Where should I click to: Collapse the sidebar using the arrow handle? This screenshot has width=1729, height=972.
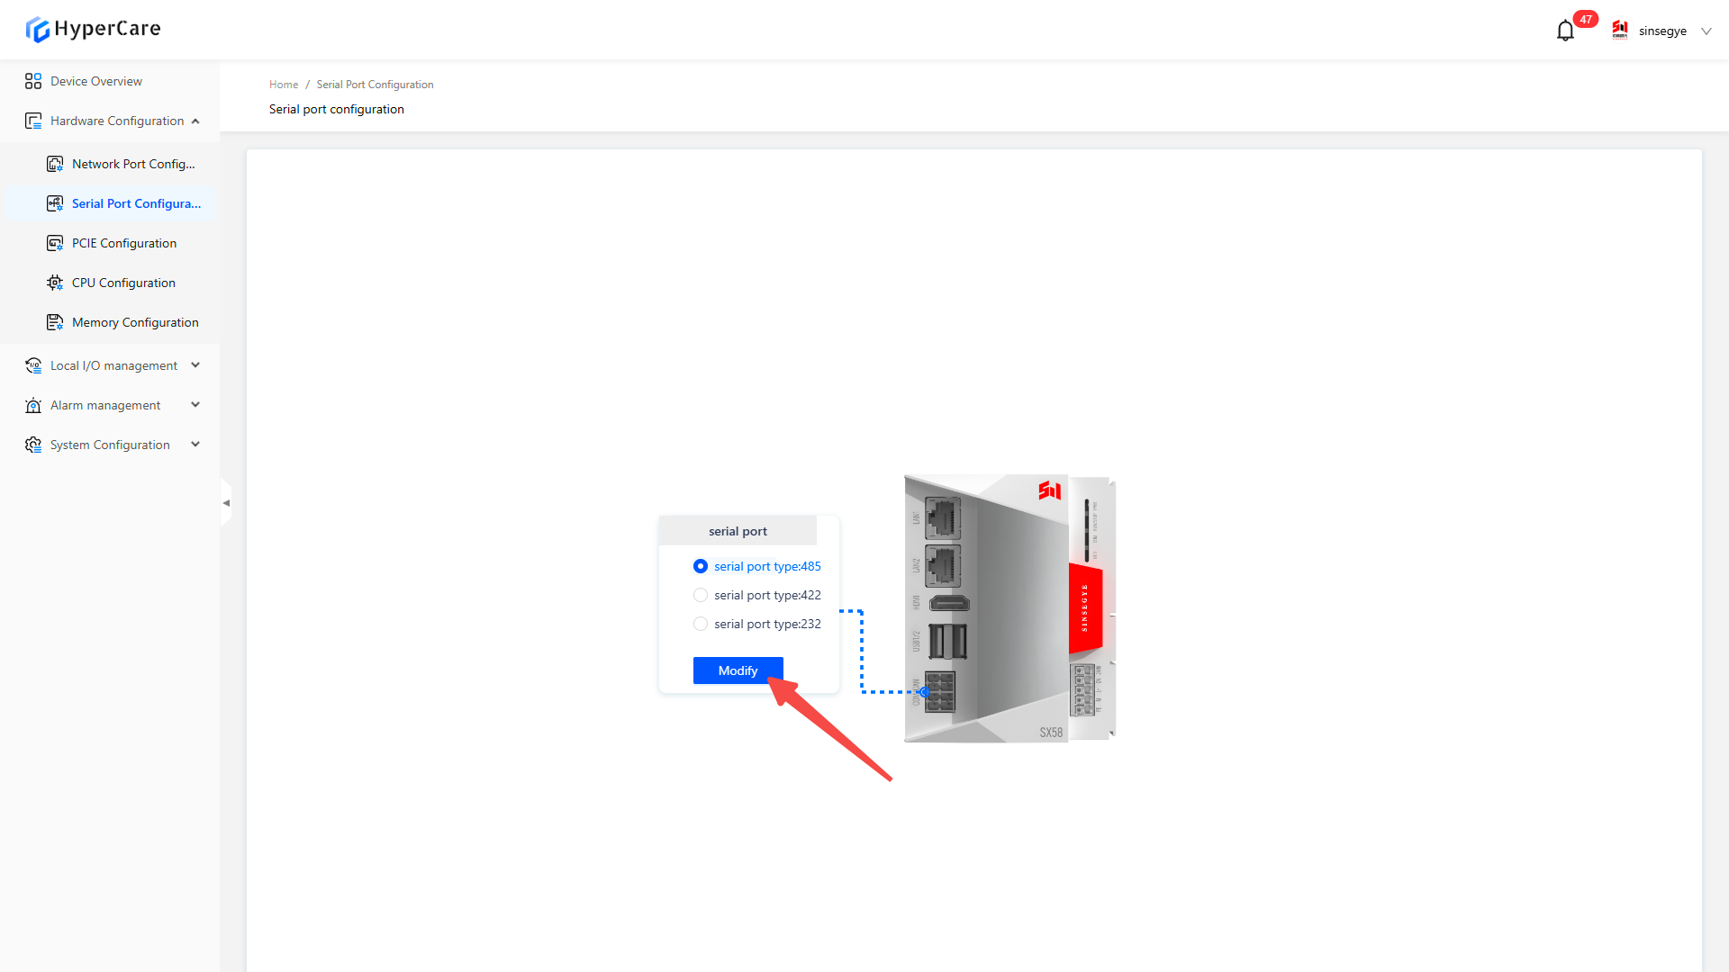[226, 503]
